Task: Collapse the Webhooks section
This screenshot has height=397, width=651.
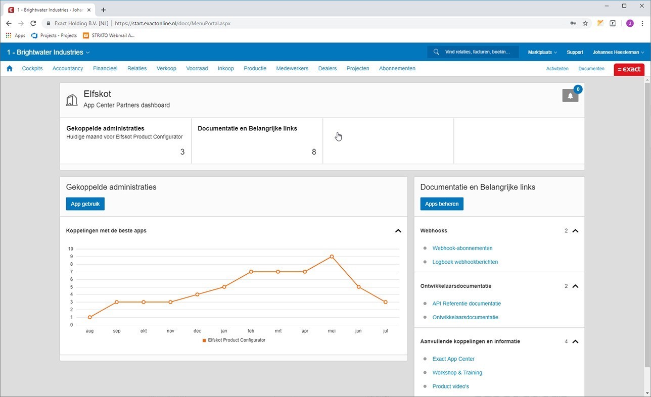Action: click(575, 231)
